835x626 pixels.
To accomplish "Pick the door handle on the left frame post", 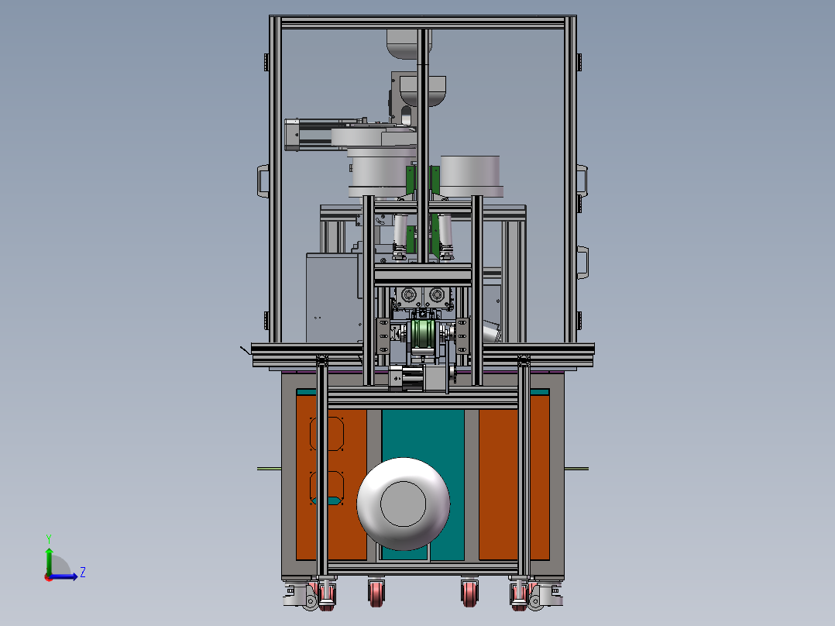I will point(263,181).
